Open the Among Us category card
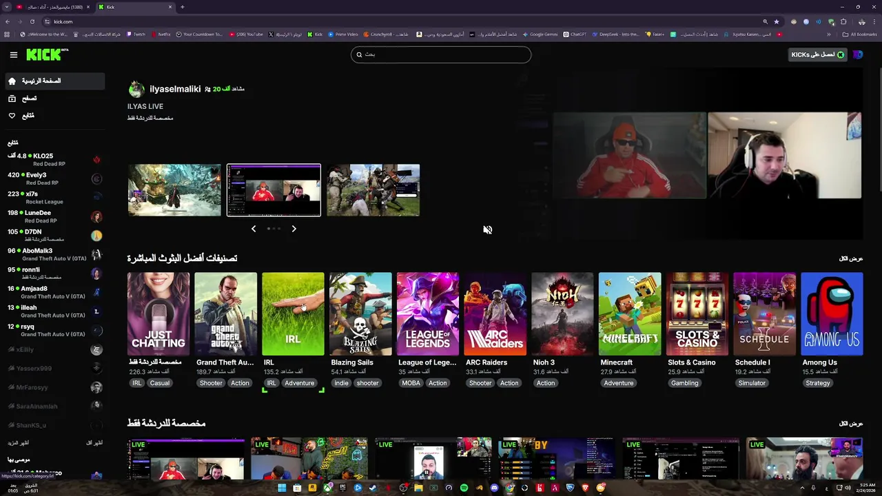 pos(832,314)
